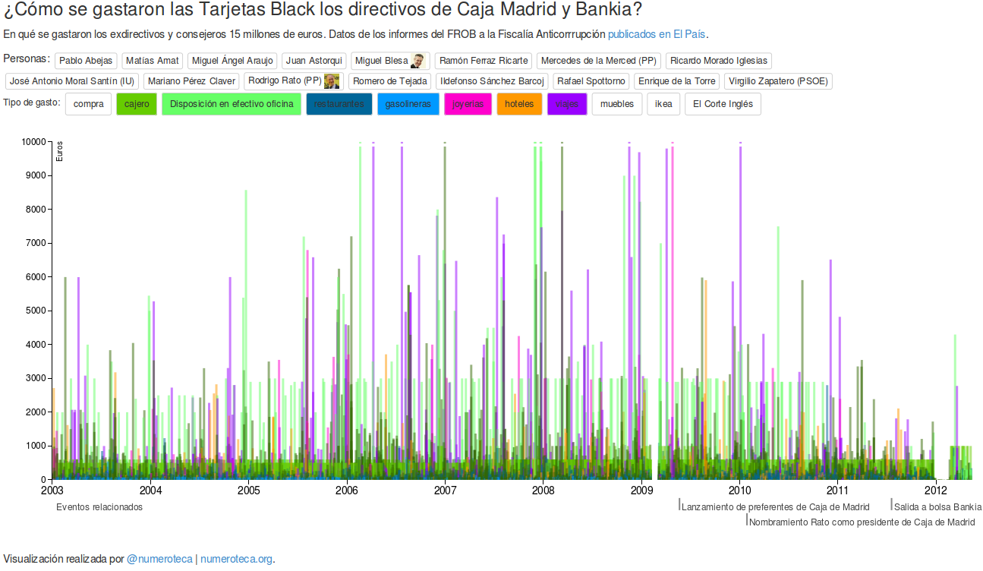Screen dimensions: 983x571
Task: Select the muebles expense filter
Action: (x=616, y=104)
